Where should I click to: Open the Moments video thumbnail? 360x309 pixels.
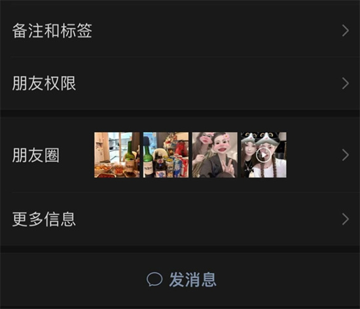click(x=264, y=154)
